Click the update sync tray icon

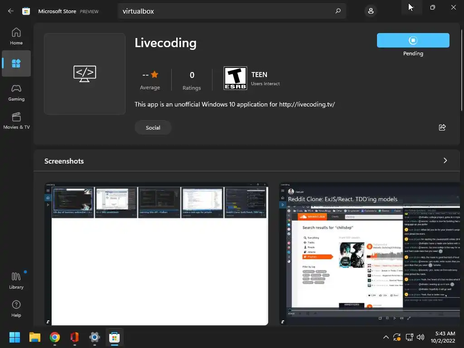(x=397, y=337)
